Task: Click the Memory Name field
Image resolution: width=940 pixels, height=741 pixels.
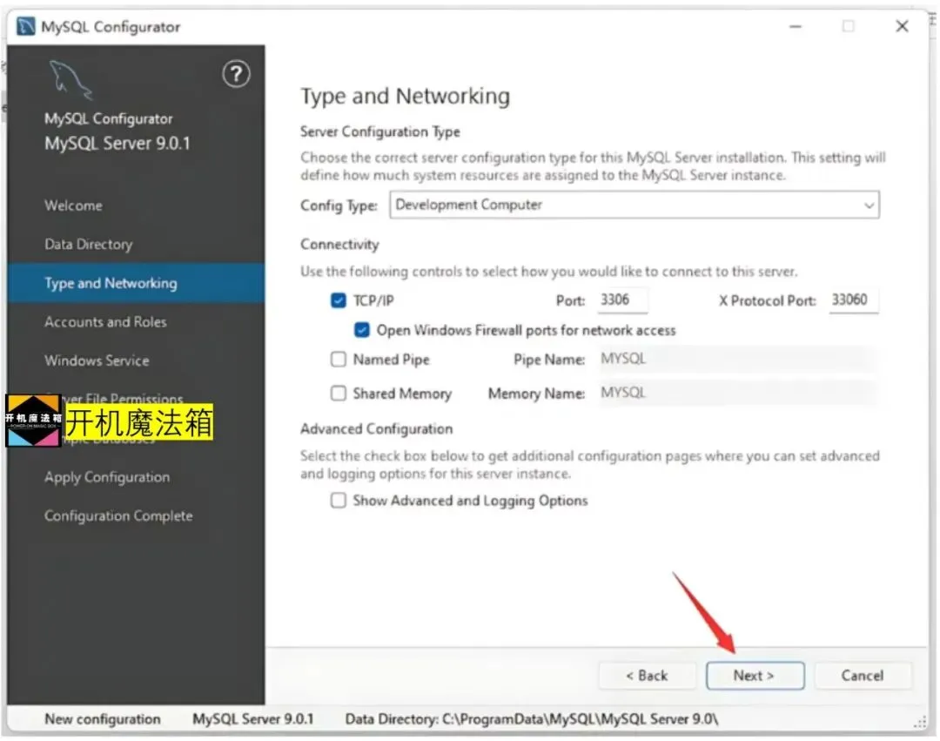Action: pyautogui.click(x=736, y=393)
